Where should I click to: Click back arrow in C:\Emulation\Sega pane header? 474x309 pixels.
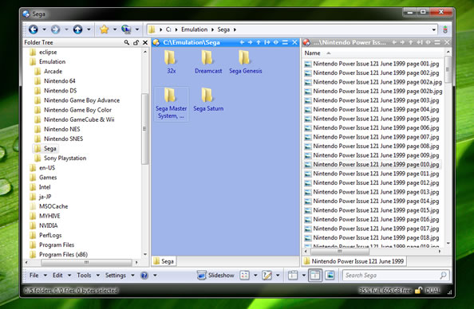tap(242, 42)
